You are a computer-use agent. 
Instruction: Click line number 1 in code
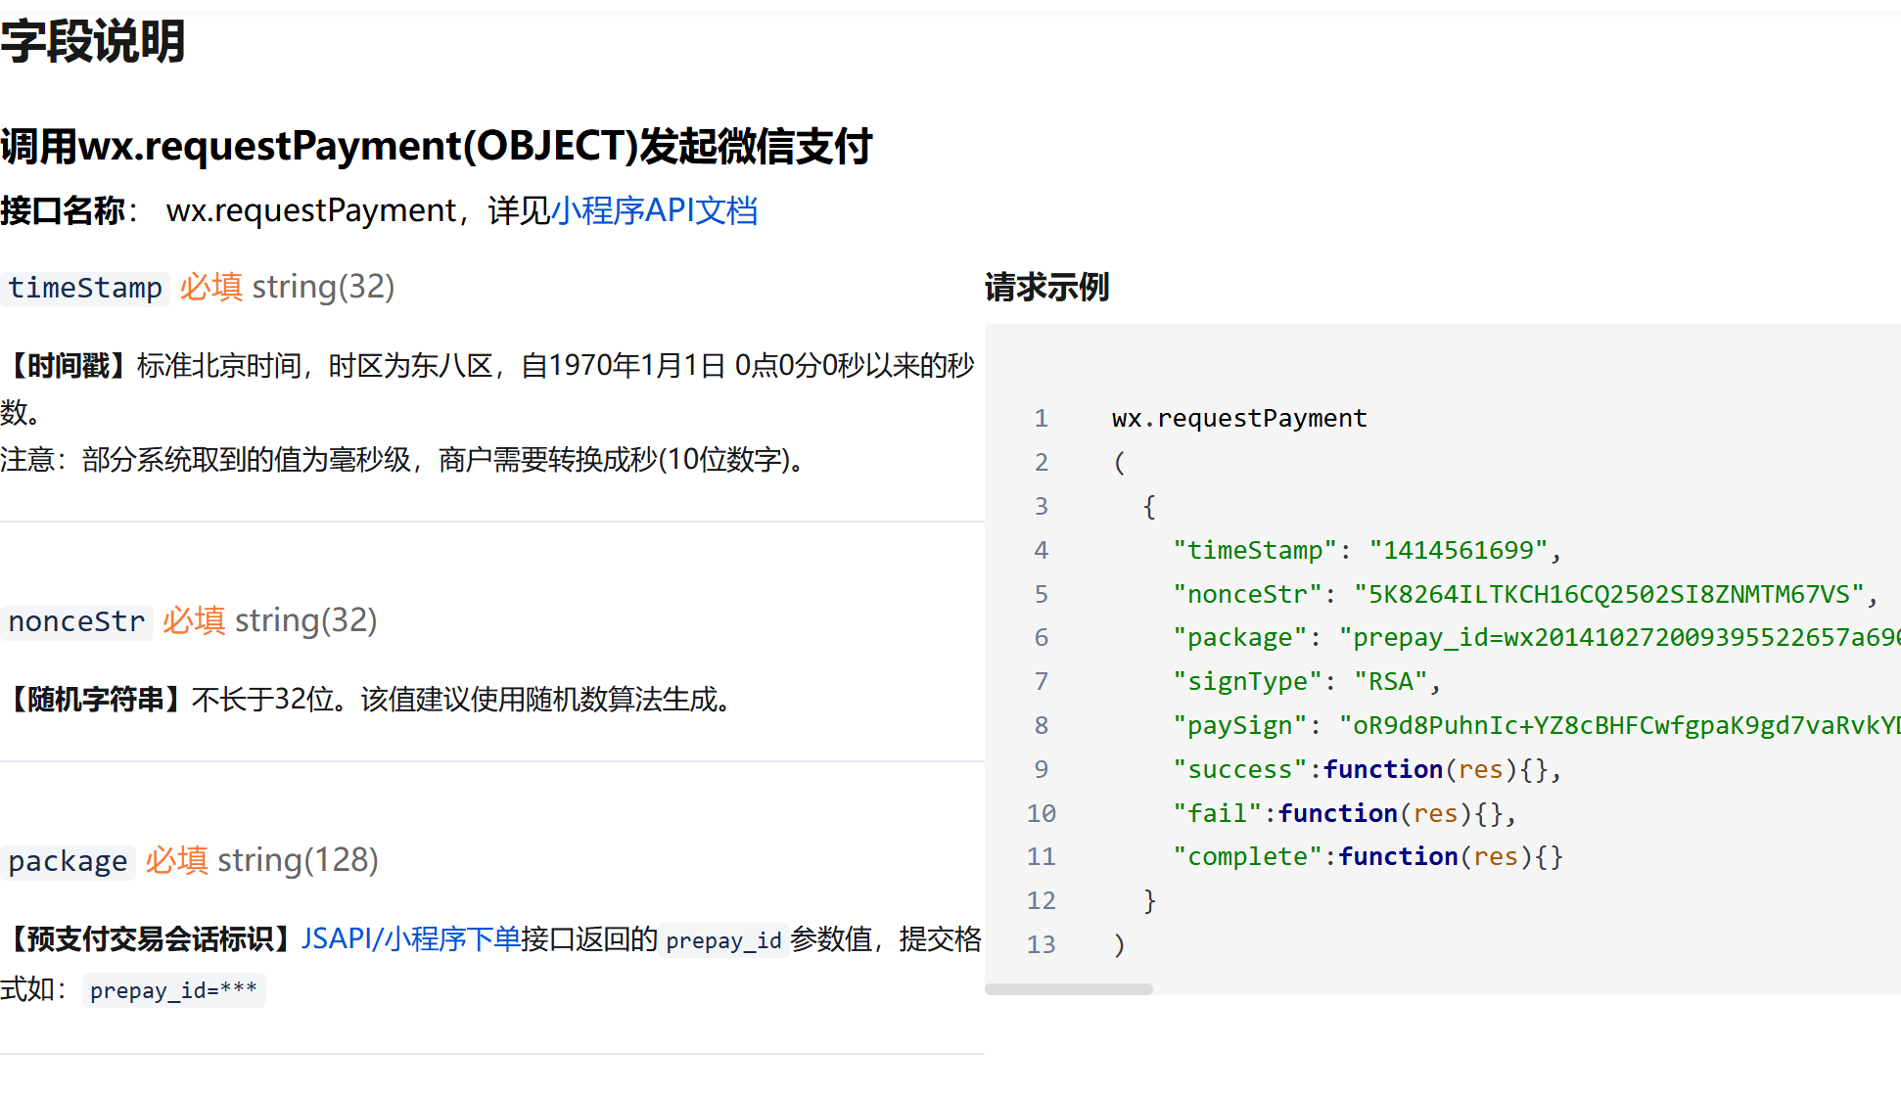pos(1041,419)
